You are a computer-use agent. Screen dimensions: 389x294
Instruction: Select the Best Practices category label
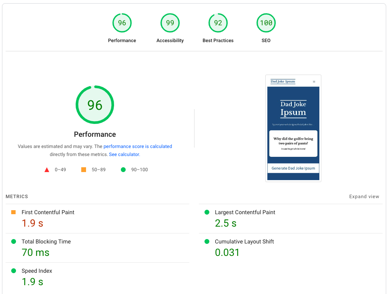[218, 41]
